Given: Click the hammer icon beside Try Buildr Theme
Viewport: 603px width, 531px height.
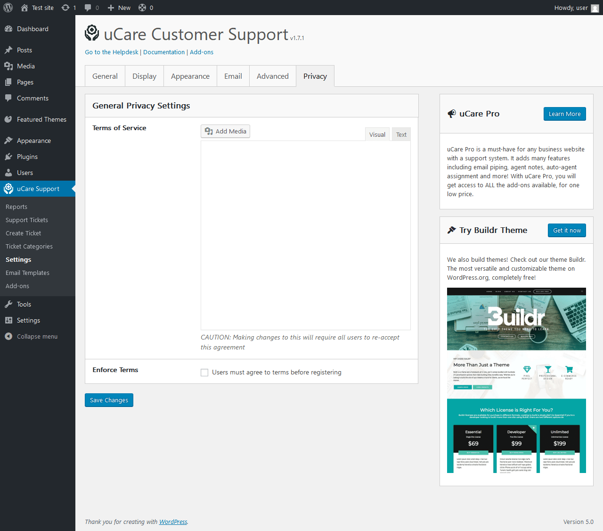Looking at the screenshot, I should tap(451, 230).
